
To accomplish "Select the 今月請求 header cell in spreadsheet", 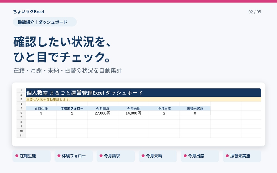I will pyautogui.click(x=103, y=108).
